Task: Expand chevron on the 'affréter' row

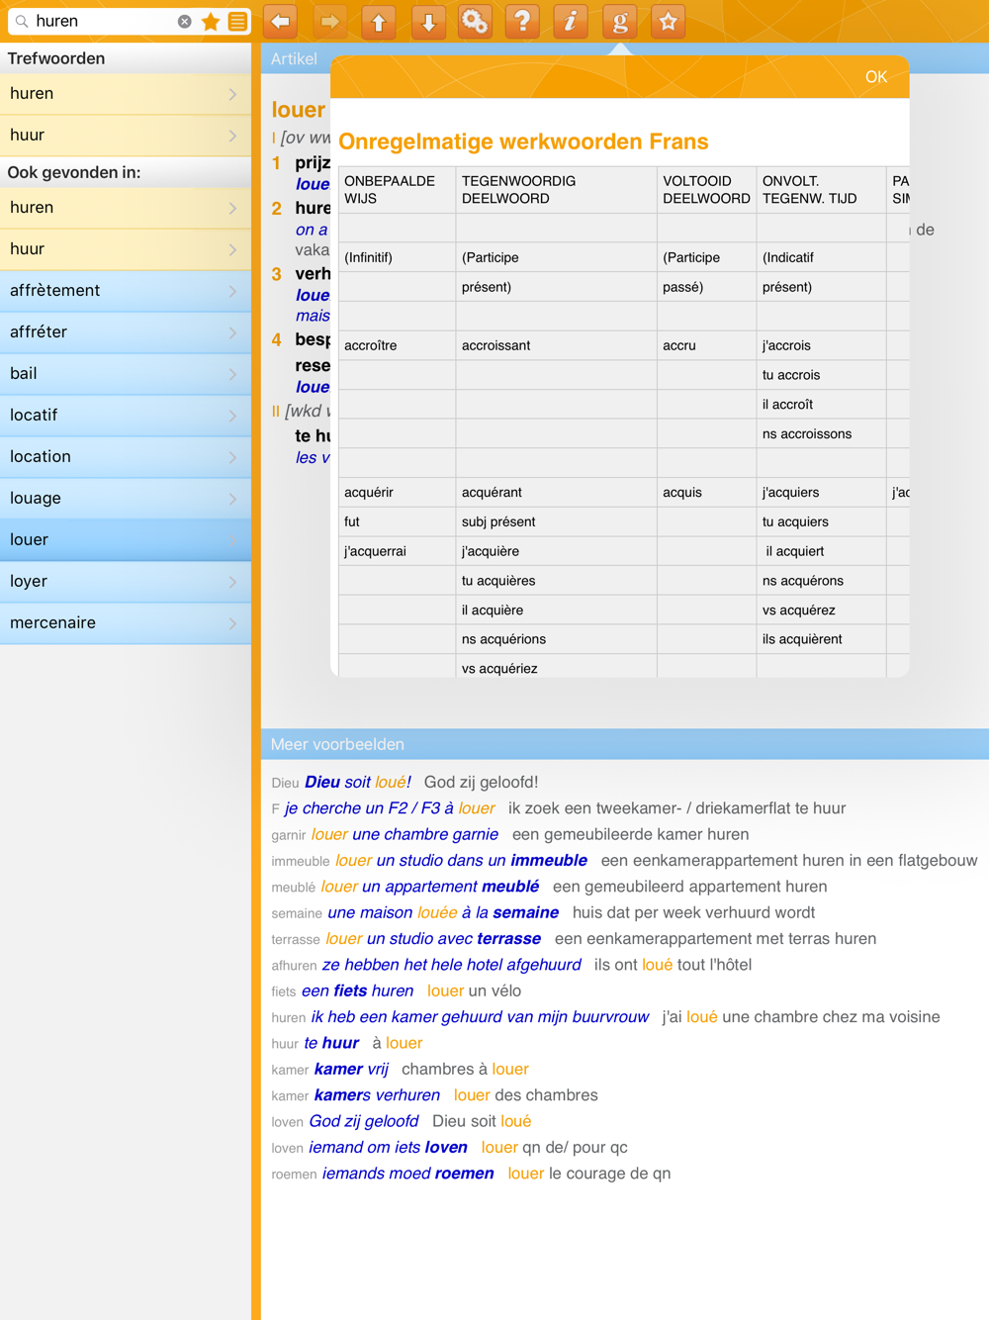Action: click(233, 332)
